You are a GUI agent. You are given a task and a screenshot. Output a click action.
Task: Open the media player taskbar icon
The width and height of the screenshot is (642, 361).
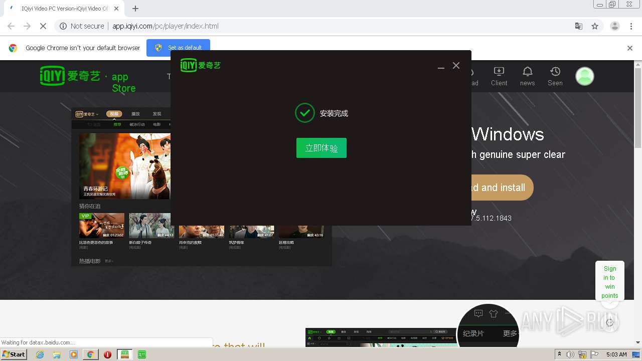[x=74, y=354]
